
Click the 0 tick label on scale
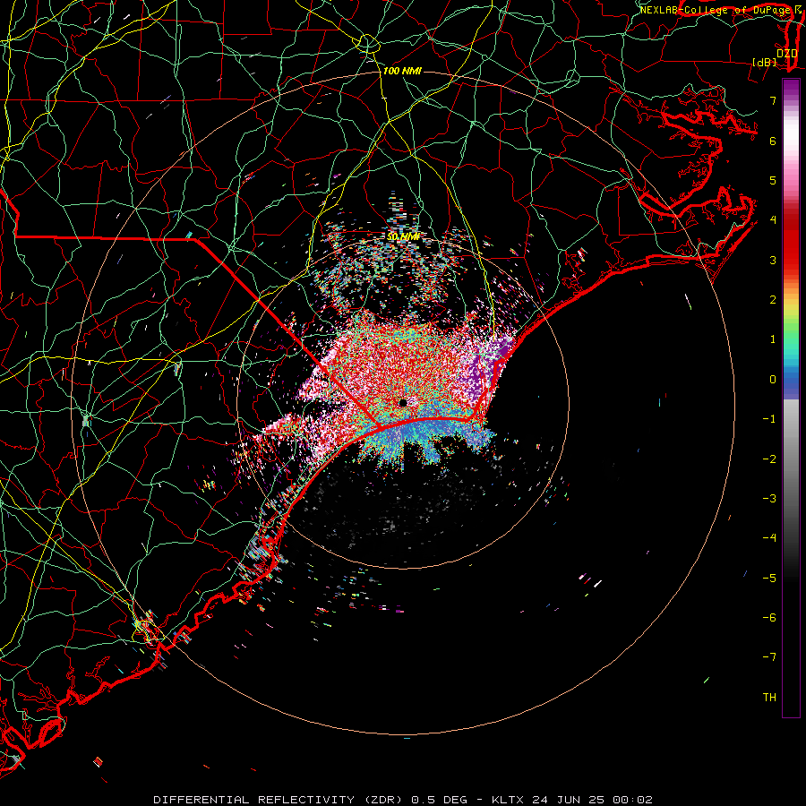(x=773, y=380)
